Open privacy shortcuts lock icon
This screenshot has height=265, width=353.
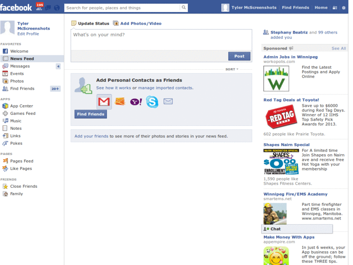tap(335, 8)
